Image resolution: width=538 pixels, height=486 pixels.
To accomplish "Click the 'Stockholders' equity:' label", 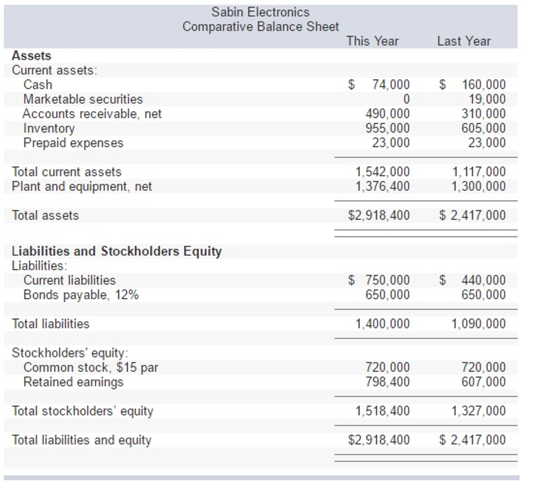I will point(70,353).
